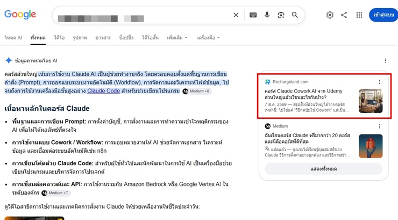Open the on-screen keyboard input tool
This screenshot has height=220, width=398.
[253, 15]
